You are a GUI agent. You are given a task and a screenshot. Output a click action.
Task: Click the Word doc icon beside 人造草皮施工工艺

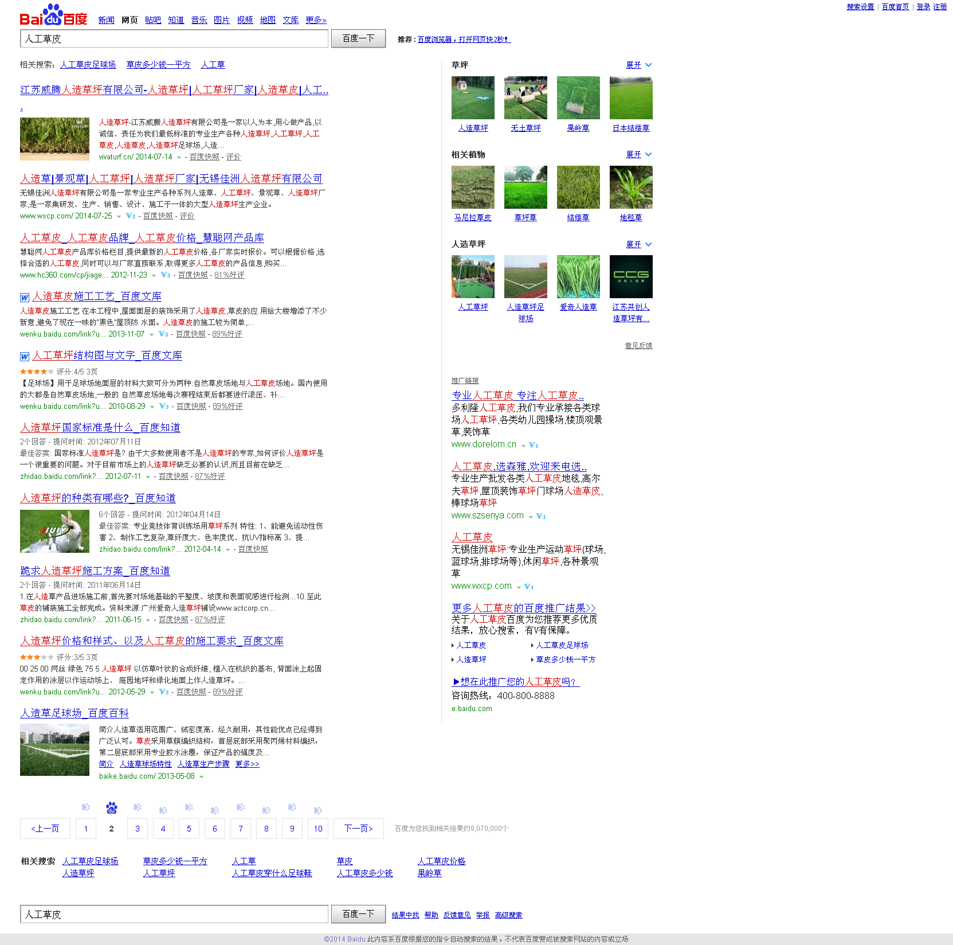25,298
